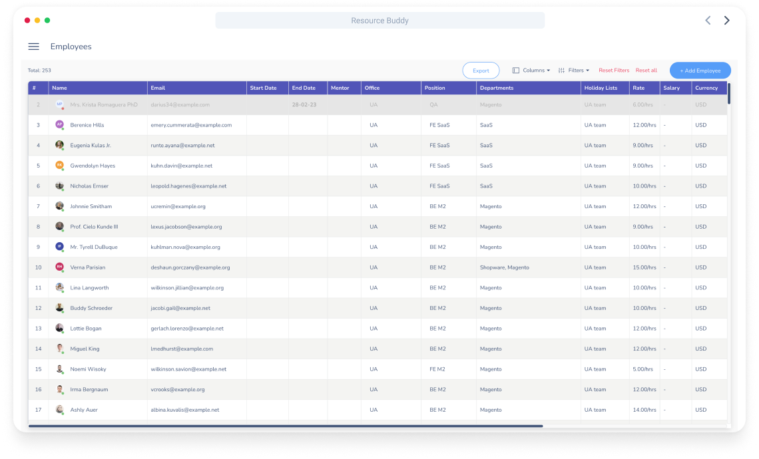Click the Reset Filters link
Image resolution: width=759 pixels, height=459 pixels.
(614, 71)
